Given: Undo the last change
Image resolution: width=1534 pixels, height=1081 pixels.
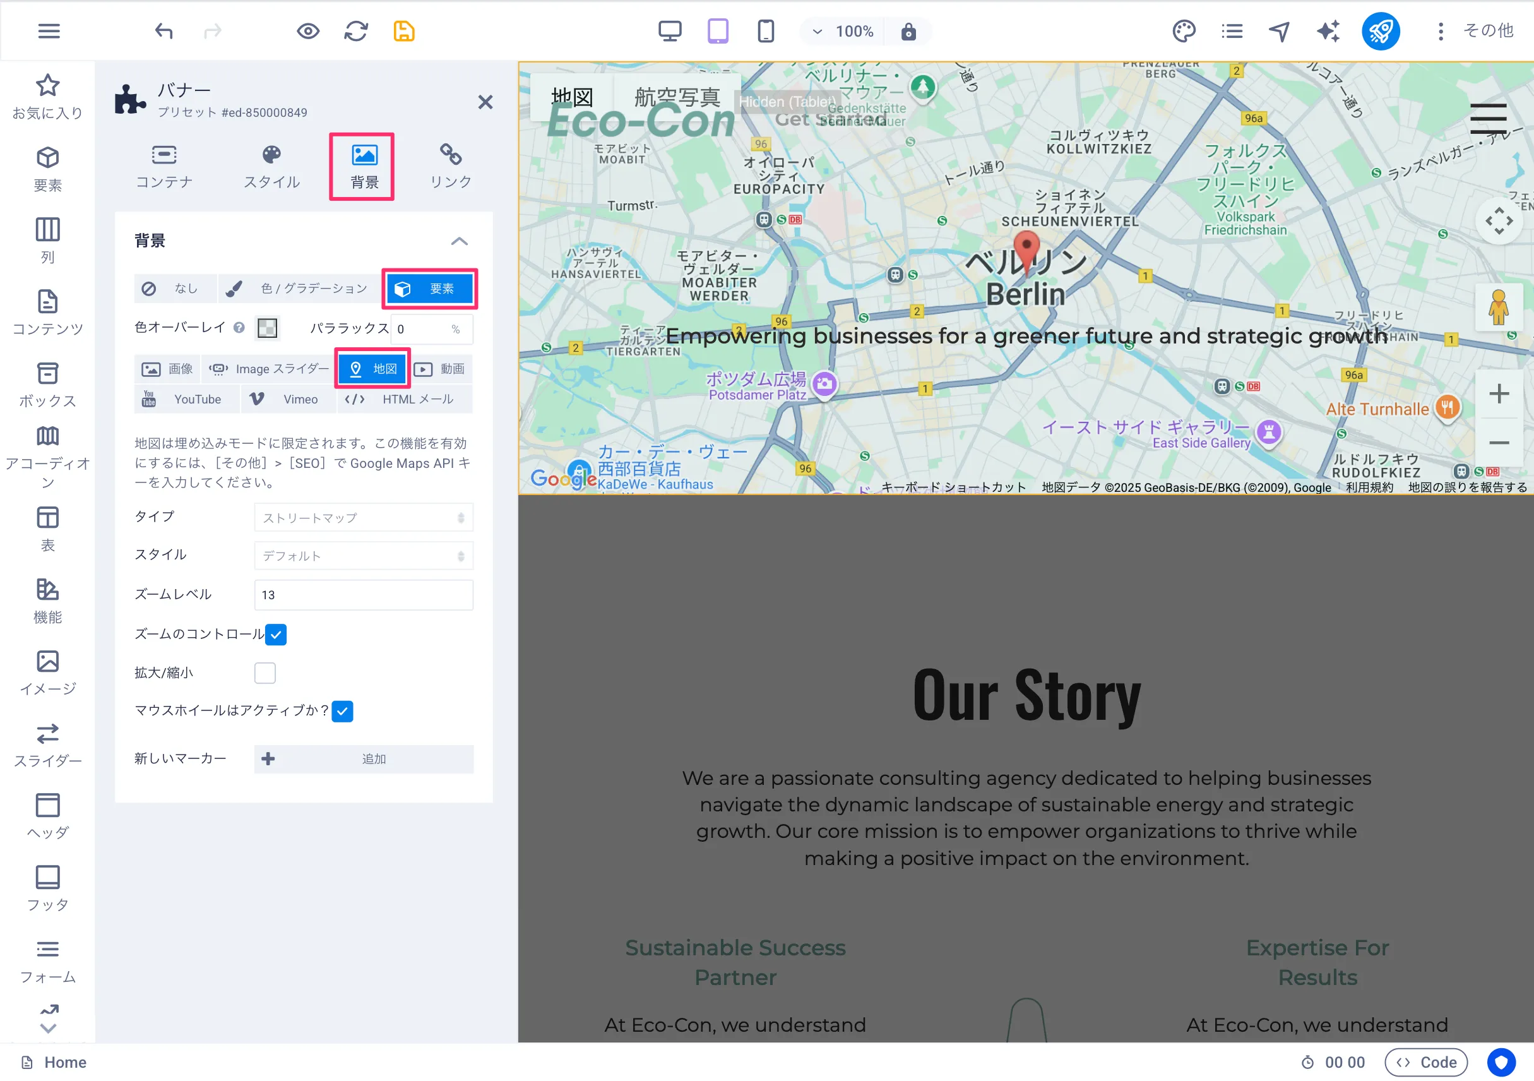Looking at the screenshot, I should click(164, 32).
